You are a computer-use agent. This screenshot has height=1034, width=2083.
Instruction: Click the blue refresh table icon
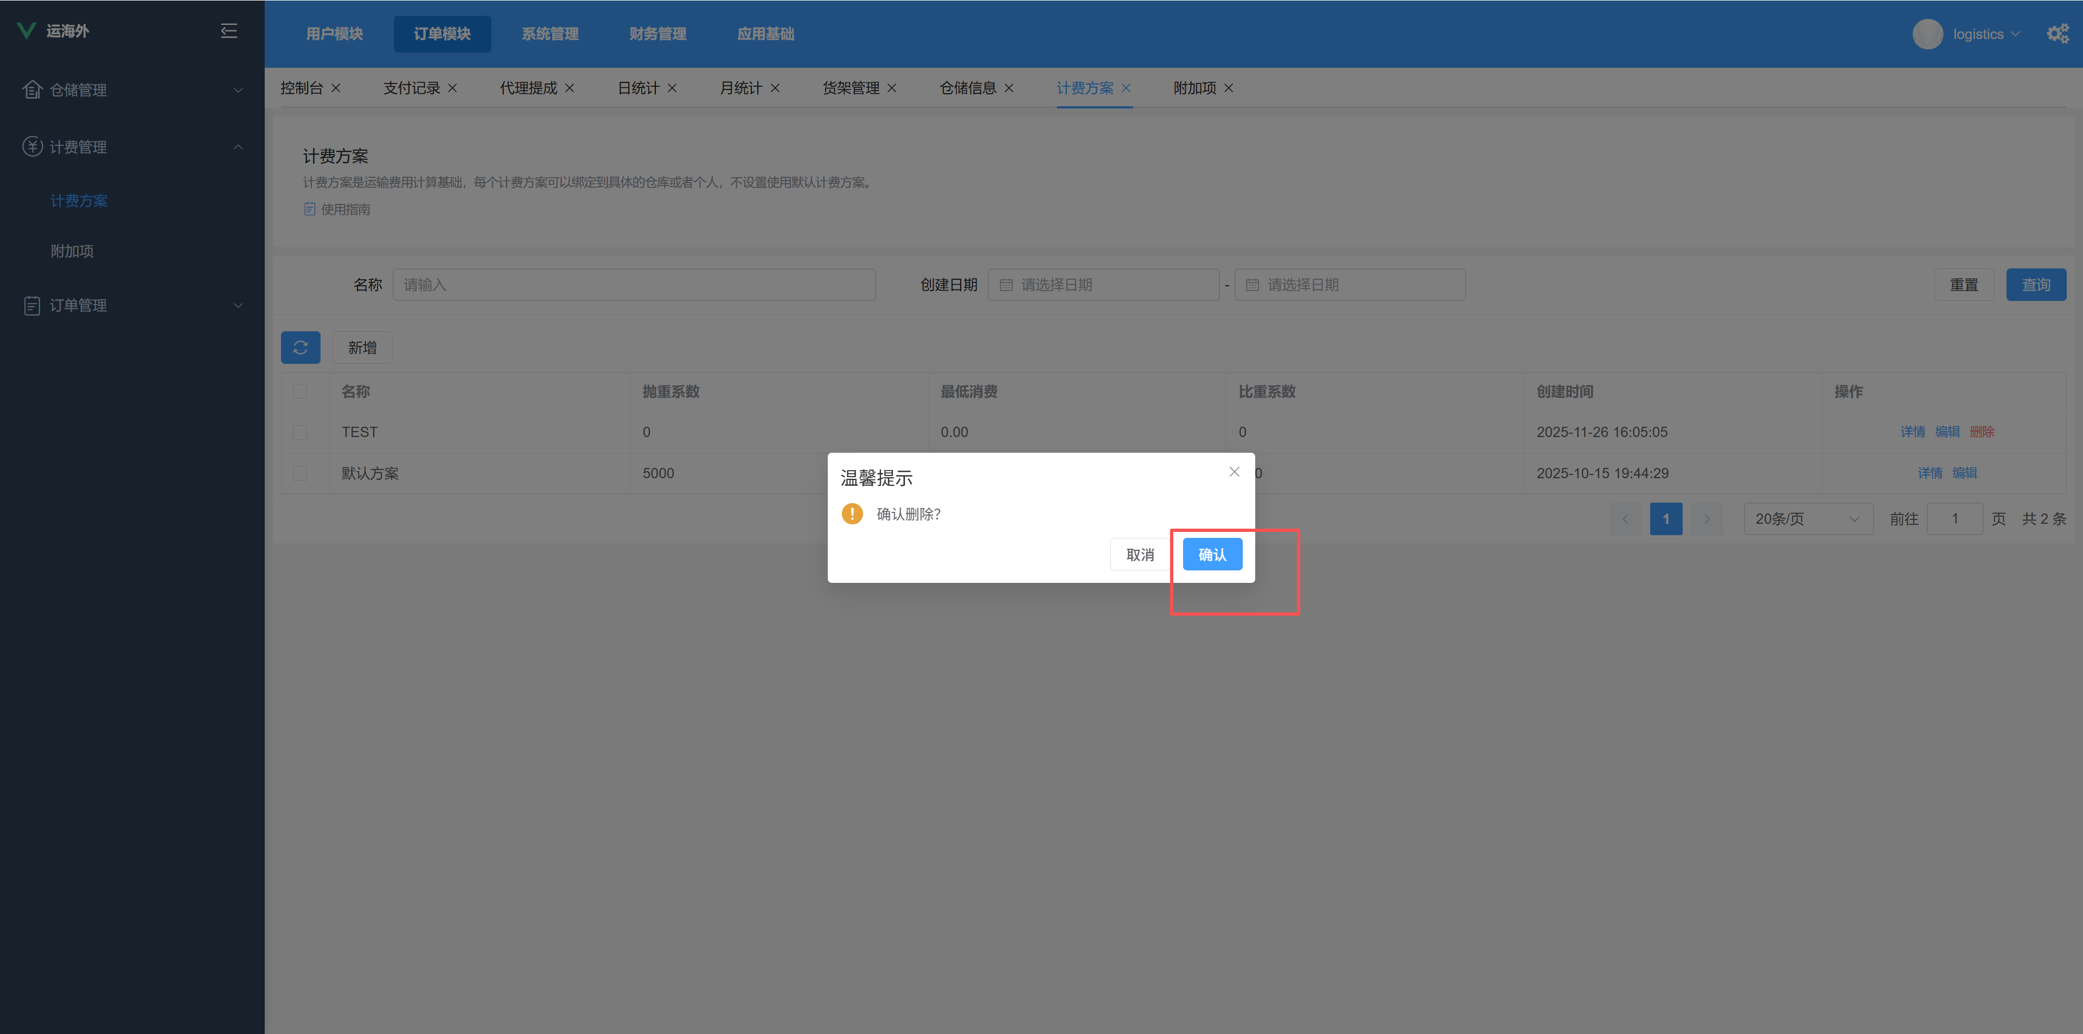tap(300, 348)
